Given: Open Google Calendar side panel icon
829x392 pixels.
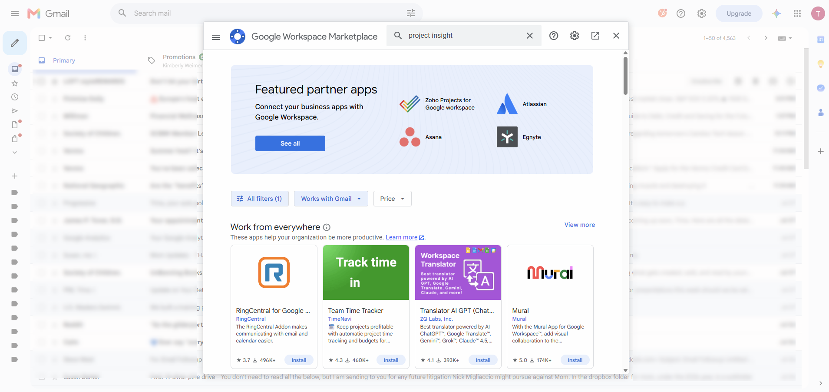Looking at the screenshot, I should (x=821, y=40).
